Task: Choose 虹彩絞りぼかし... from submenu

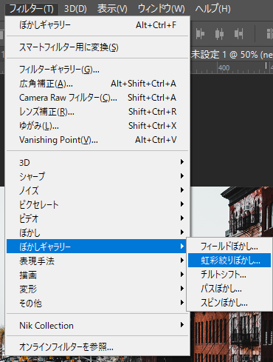Action: pyautogui.click(x=229, y=261)
